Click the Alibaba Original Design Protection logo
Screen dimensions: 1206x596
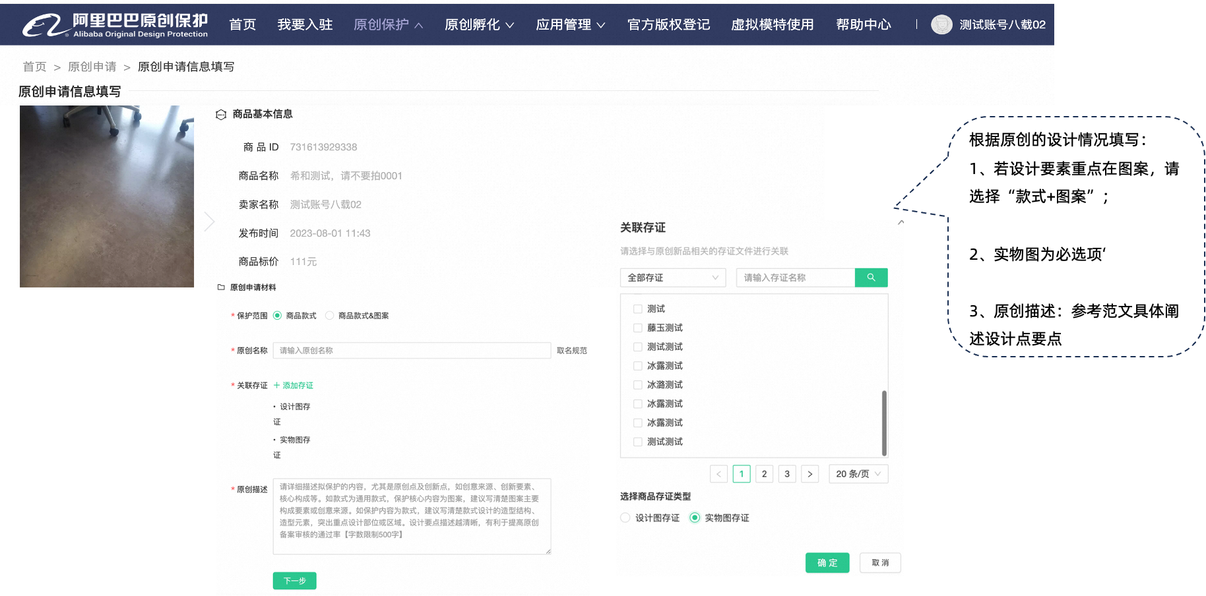115,25
